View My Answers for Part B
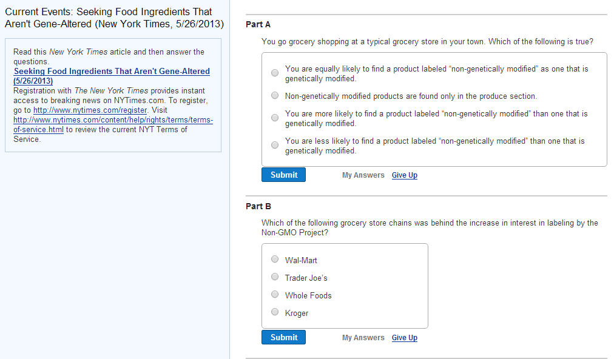614x359 pixels. coord(363,338)
